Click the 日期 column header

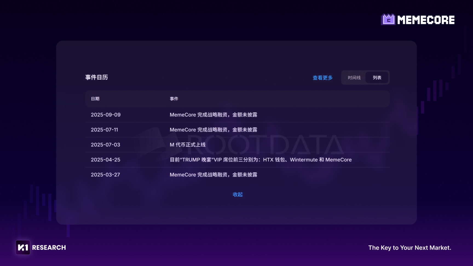click(x=95, y=99)
